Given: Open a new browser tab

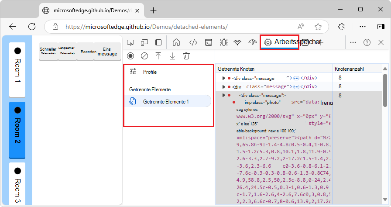Looking at the screenshot, I should pos(153,10).
